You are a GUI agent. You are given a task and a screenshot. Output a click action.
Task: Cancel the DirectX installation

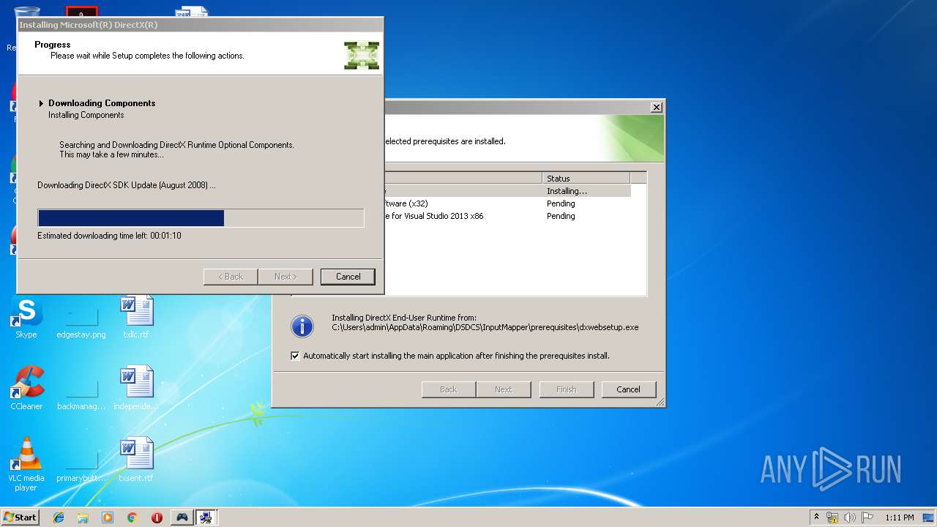pos(348,277)
